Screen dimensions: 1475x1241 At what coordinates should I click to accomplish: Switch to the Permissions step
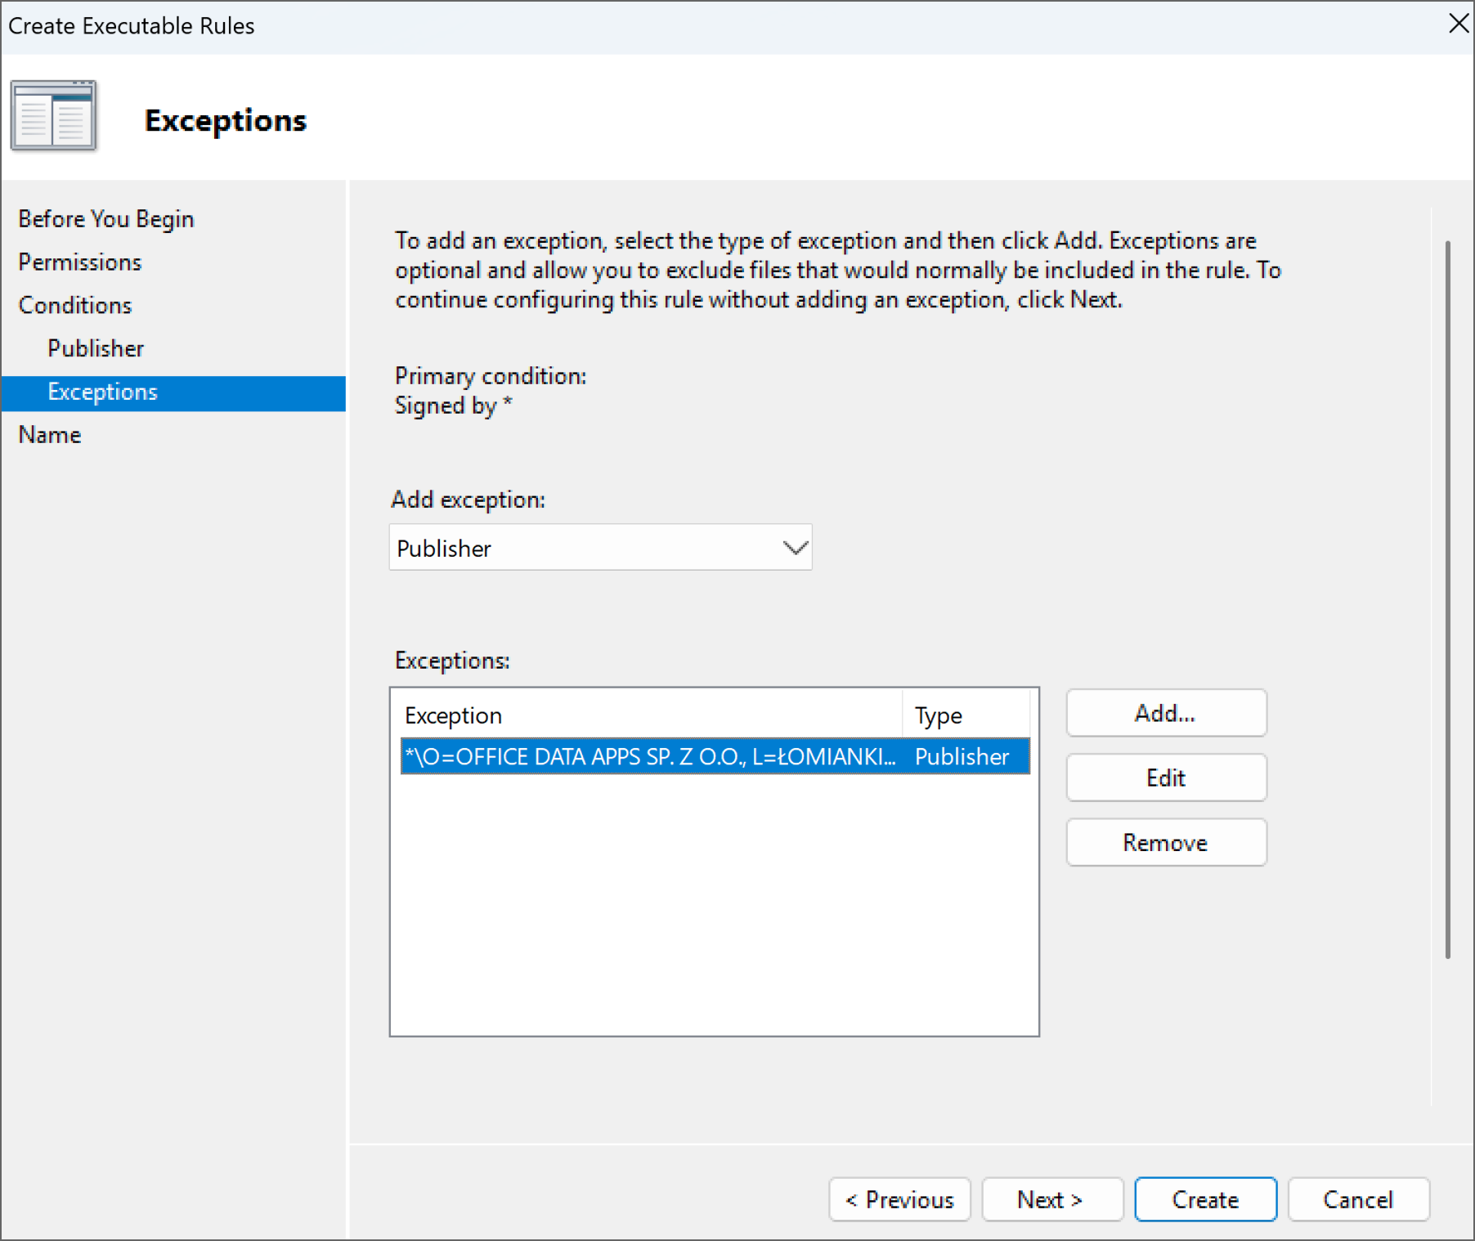78,262
